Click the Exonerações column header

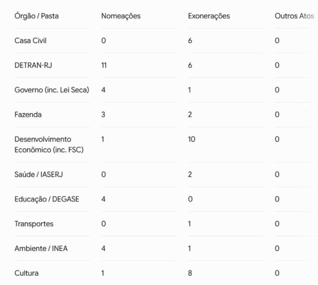(x=209, y=16)
